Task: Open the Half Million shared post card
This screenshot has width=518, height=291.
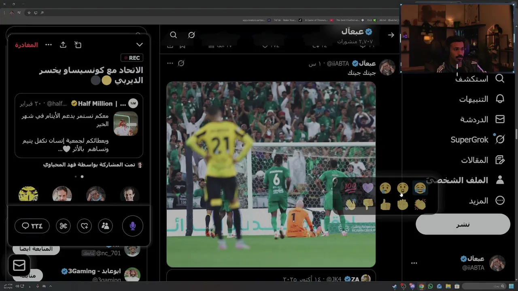Action: pyautogui.click(x=79, y=126)
